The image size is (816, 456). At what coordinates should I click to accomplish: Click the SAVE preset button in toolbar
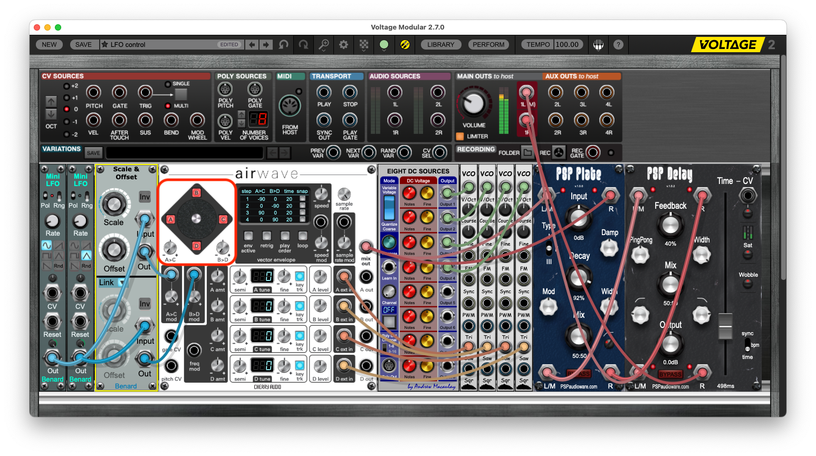coord(83,45)
